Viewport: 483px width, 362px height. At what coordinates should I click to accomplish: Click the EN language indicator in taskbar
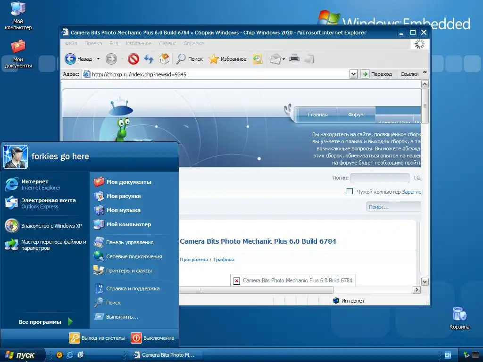click(x=448, y=355)
